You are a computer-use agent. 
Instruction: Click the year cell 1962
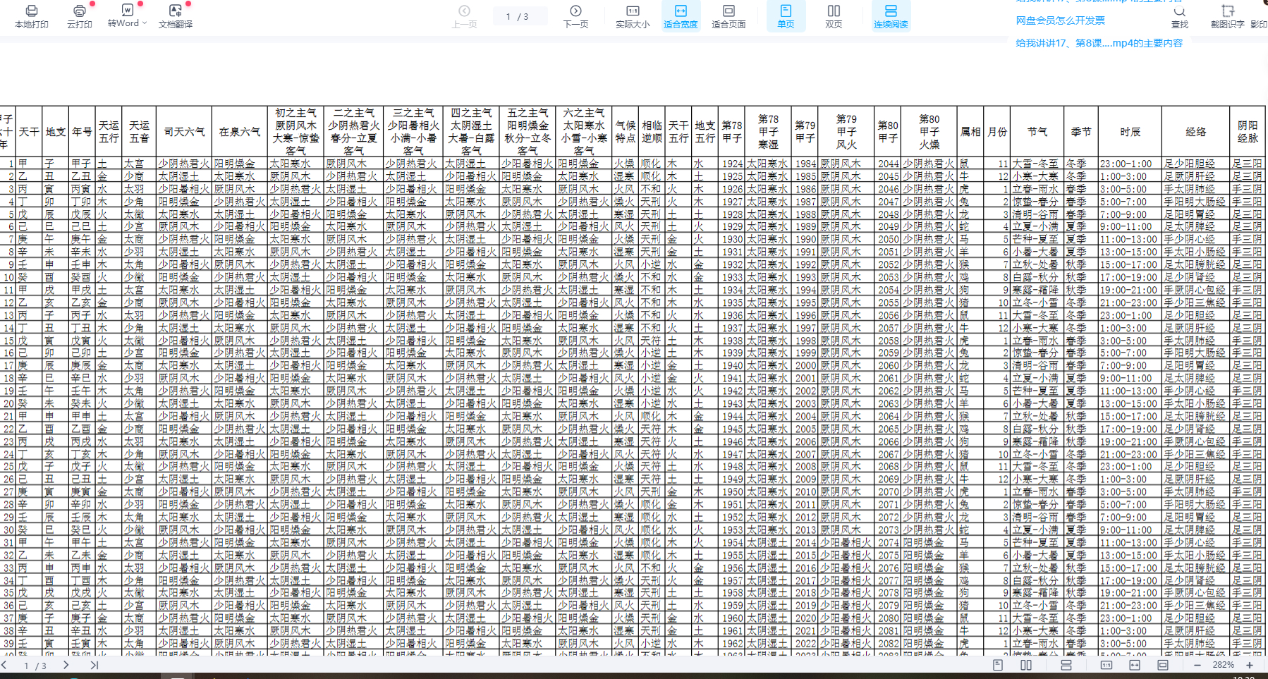pyautogui.click(x=733, y=643)
